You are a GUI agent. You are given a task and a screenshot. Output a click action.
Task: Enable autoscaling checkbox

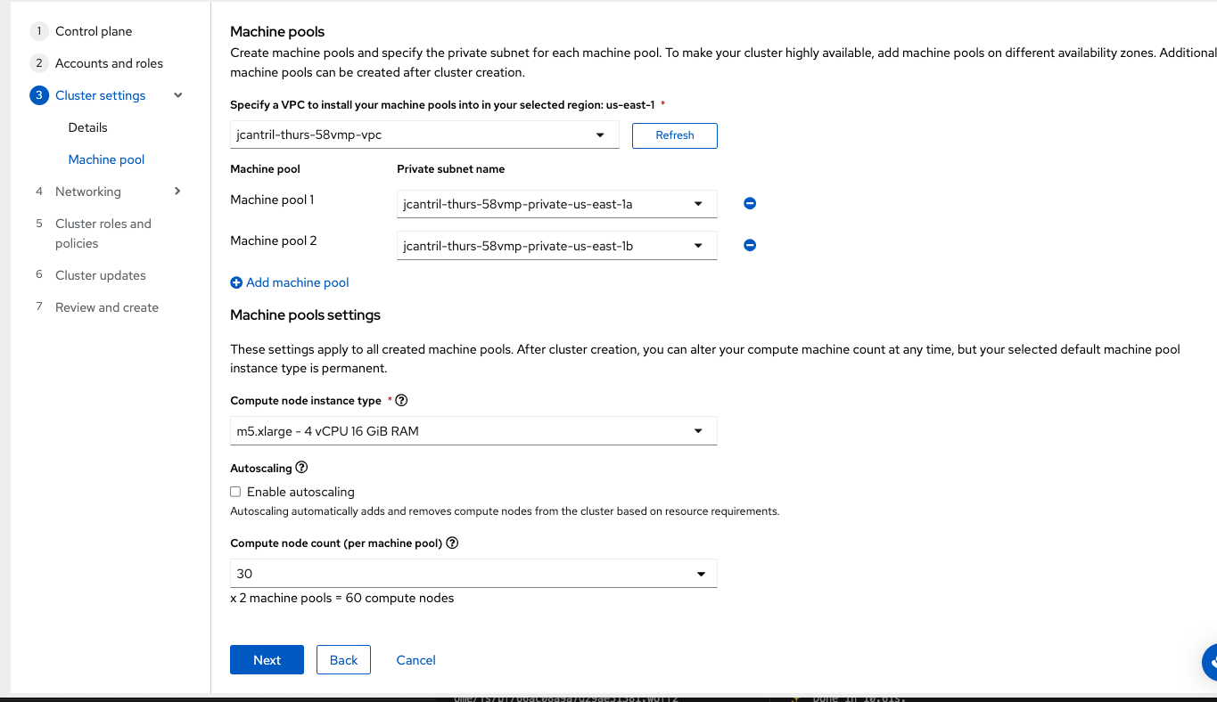(x=235, y=492)
